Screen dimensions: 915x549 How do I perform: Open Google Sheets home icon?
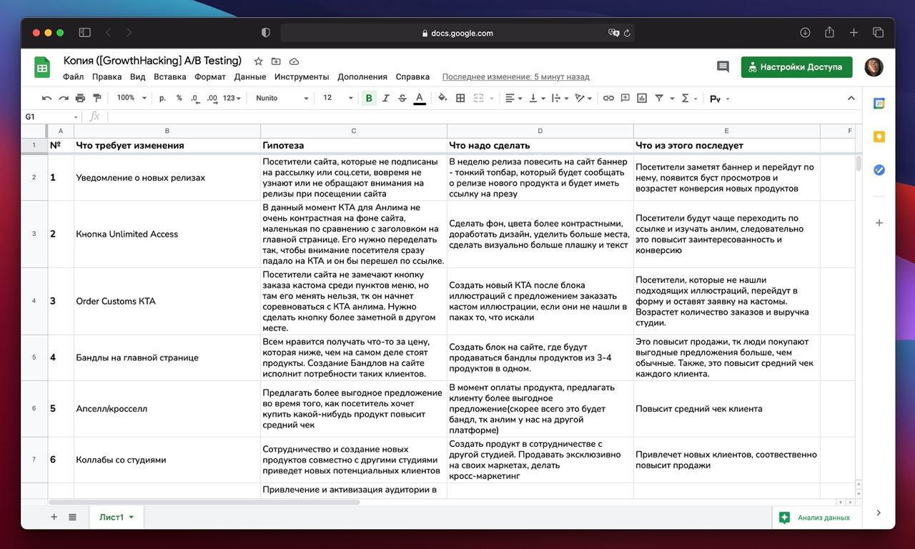pyautogui.click(x=42, y=68)
